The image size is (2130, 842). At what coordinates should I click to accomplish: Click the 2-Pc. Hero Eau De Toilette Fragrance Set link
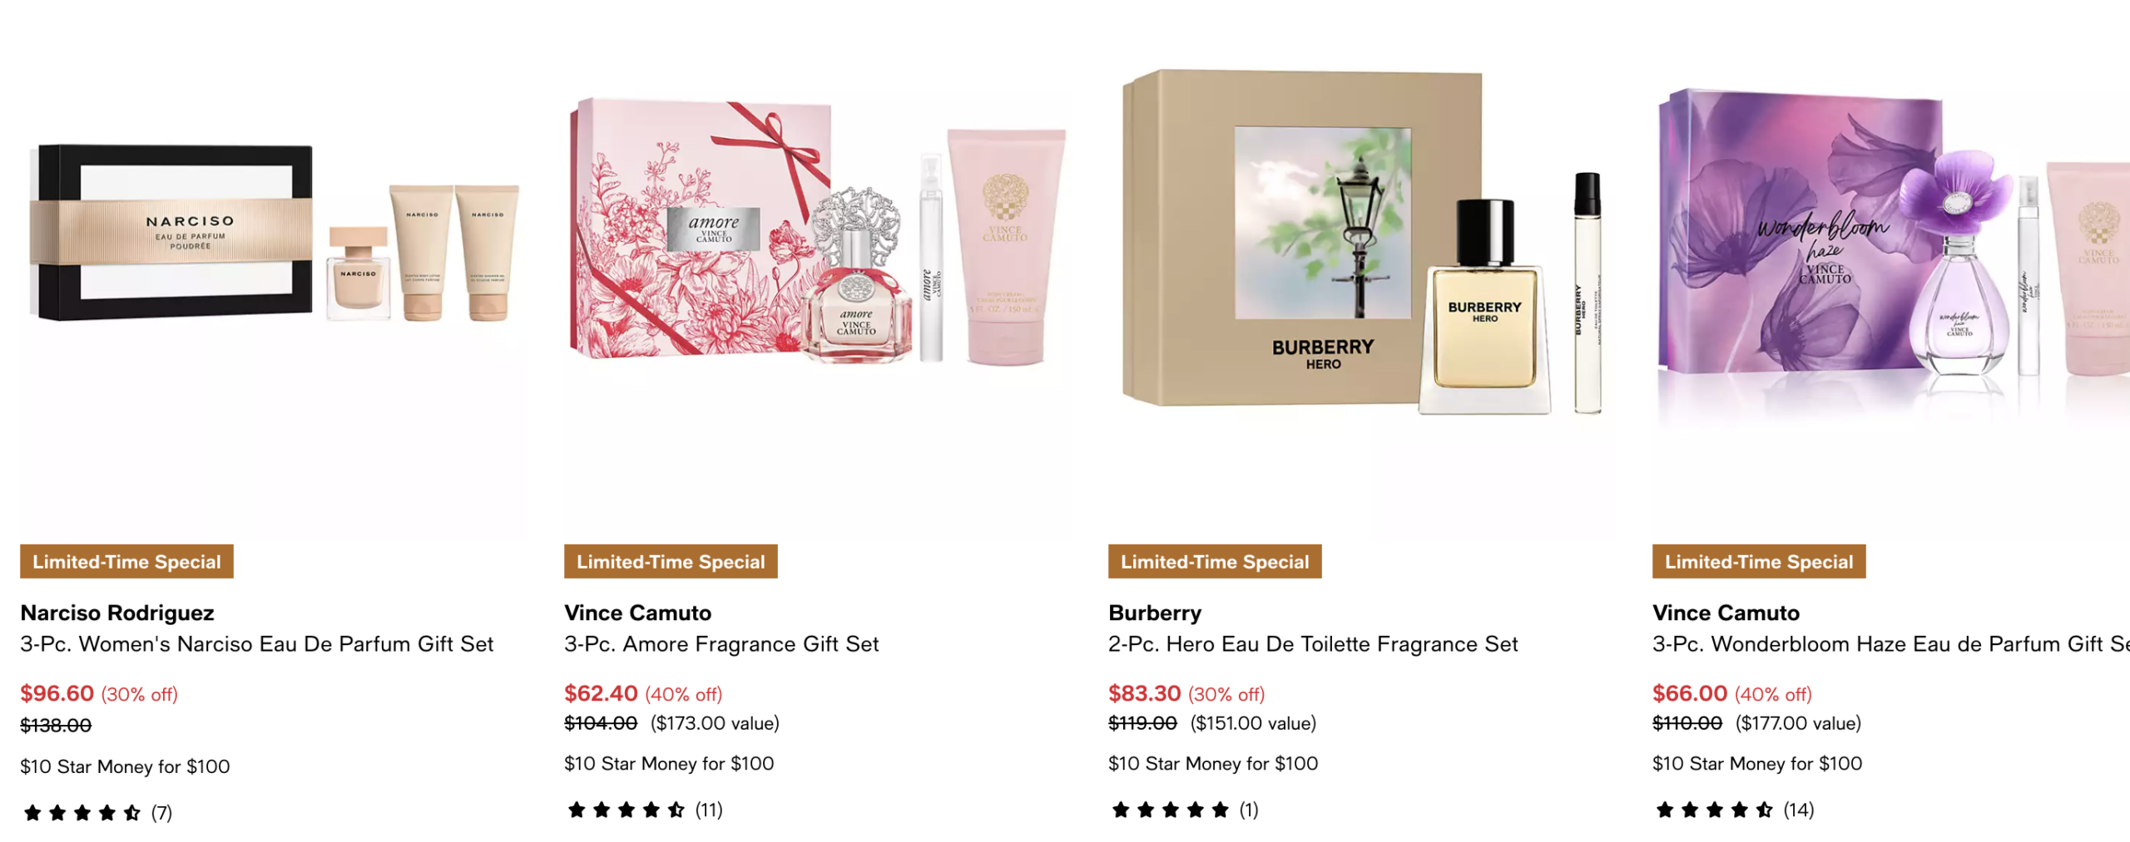(1313, 644)
